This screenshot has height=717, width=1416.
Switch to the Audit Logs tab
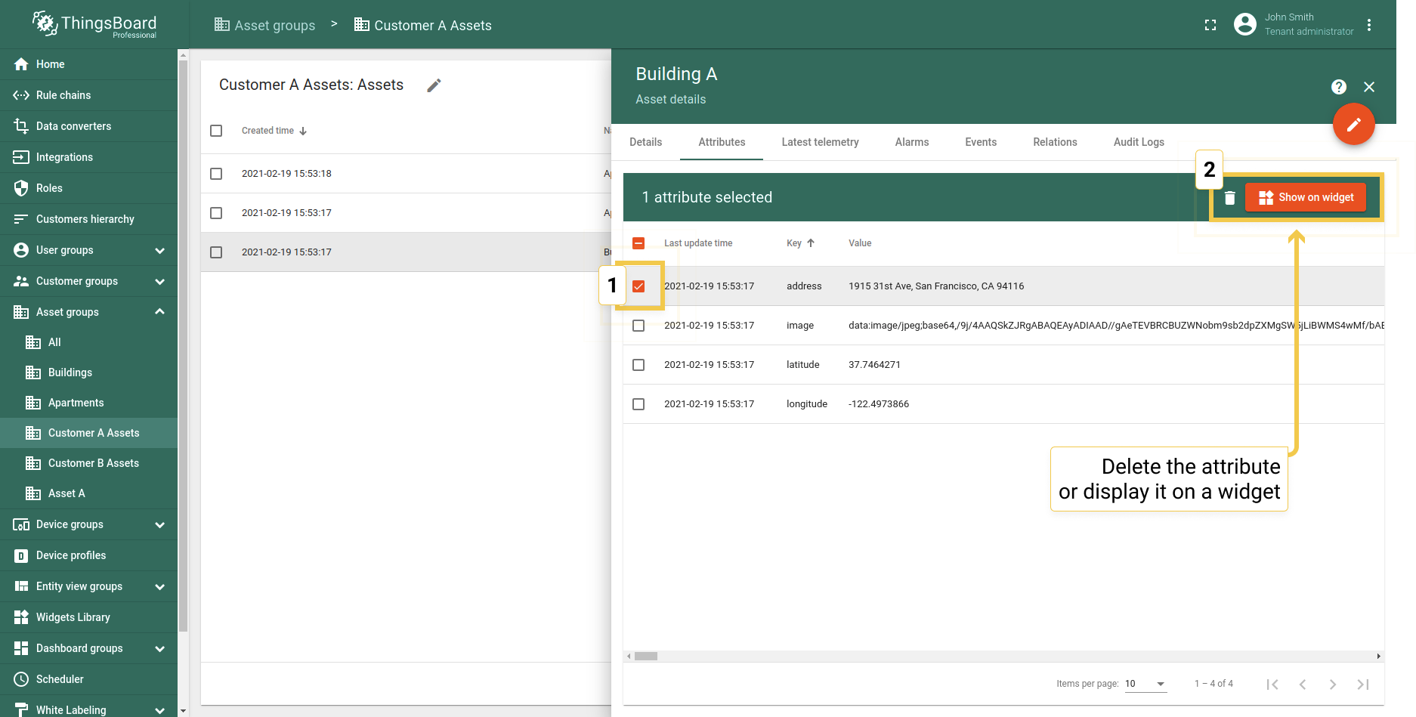click(x=1139, y=142)
